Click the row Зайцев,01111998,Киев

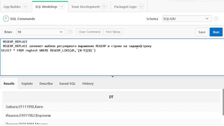pos(111,107)
